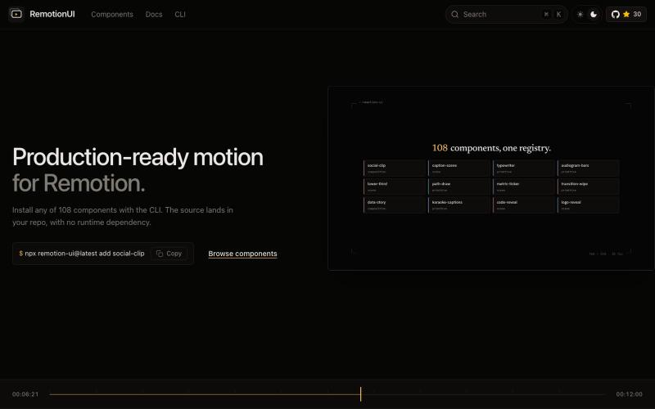This screenshot has height=409, width=655.
Task: Open the GitHub repository icon
Action: tap(616, 14)
